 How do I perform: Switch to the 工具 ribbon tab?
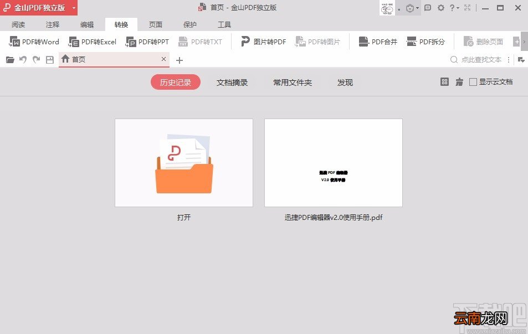[x=224, y=24]
